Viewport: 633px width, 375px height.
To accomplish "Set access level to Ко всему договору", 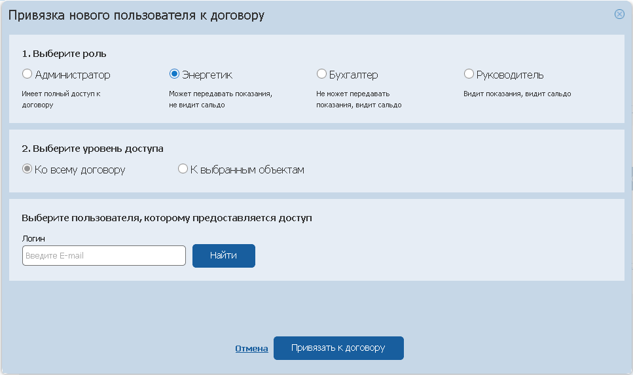I will point(27,169).
